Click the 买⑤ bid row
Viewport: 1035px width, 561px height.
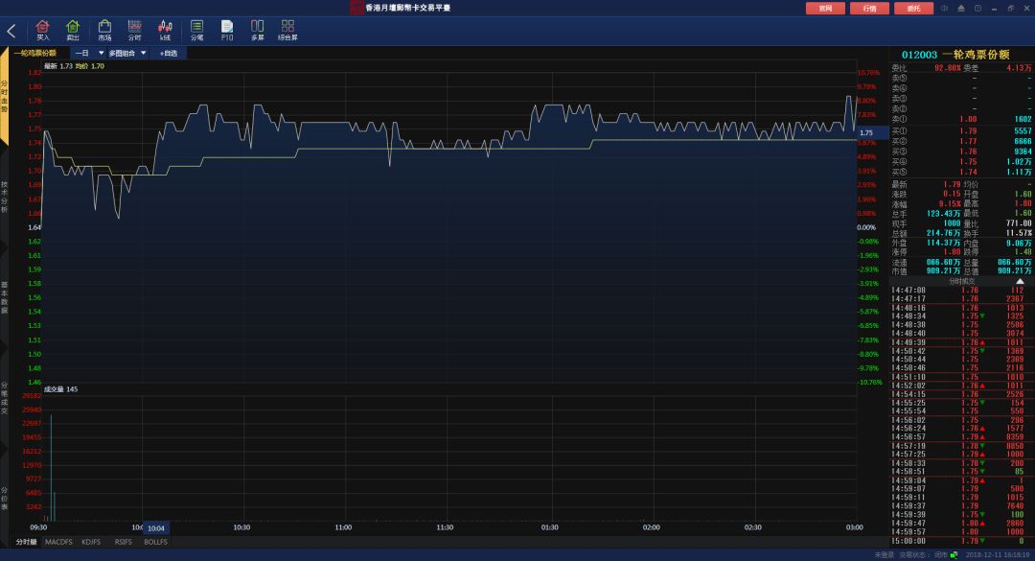[x=961, y=172]
